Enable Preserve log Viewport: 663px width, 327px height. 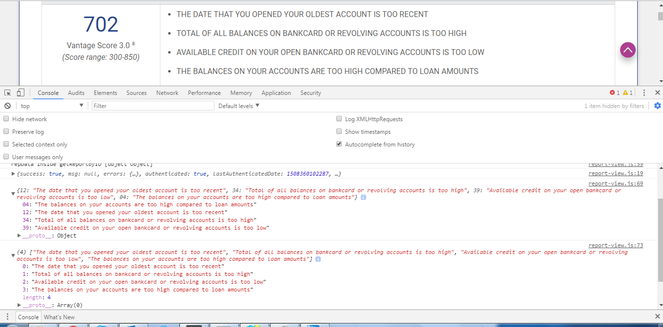[x=6, y=131]
